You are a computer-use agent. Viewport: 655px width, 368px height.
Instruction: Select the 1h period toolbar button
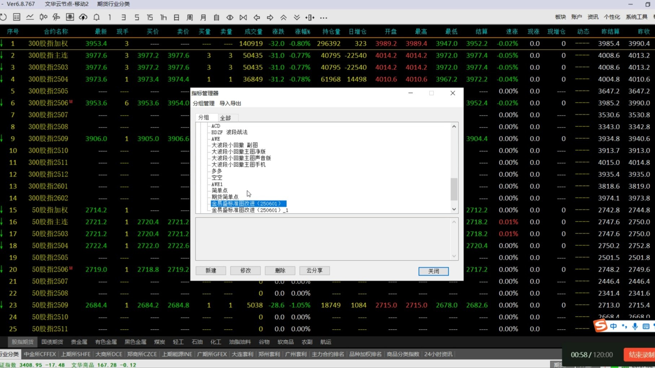pyautogui.click(x=163, y=17)
